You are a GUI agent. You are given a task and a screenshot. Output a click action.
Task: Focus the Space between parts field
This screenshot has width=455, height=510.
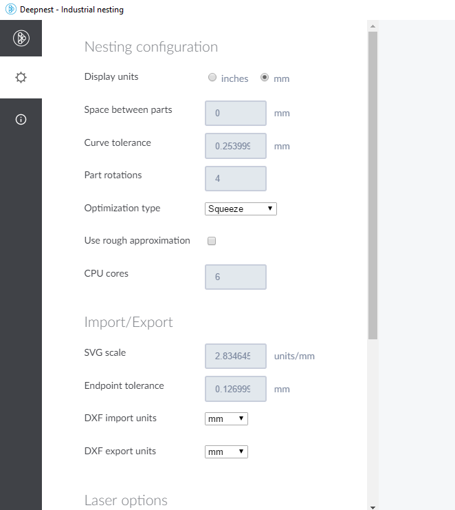[236, 113]
